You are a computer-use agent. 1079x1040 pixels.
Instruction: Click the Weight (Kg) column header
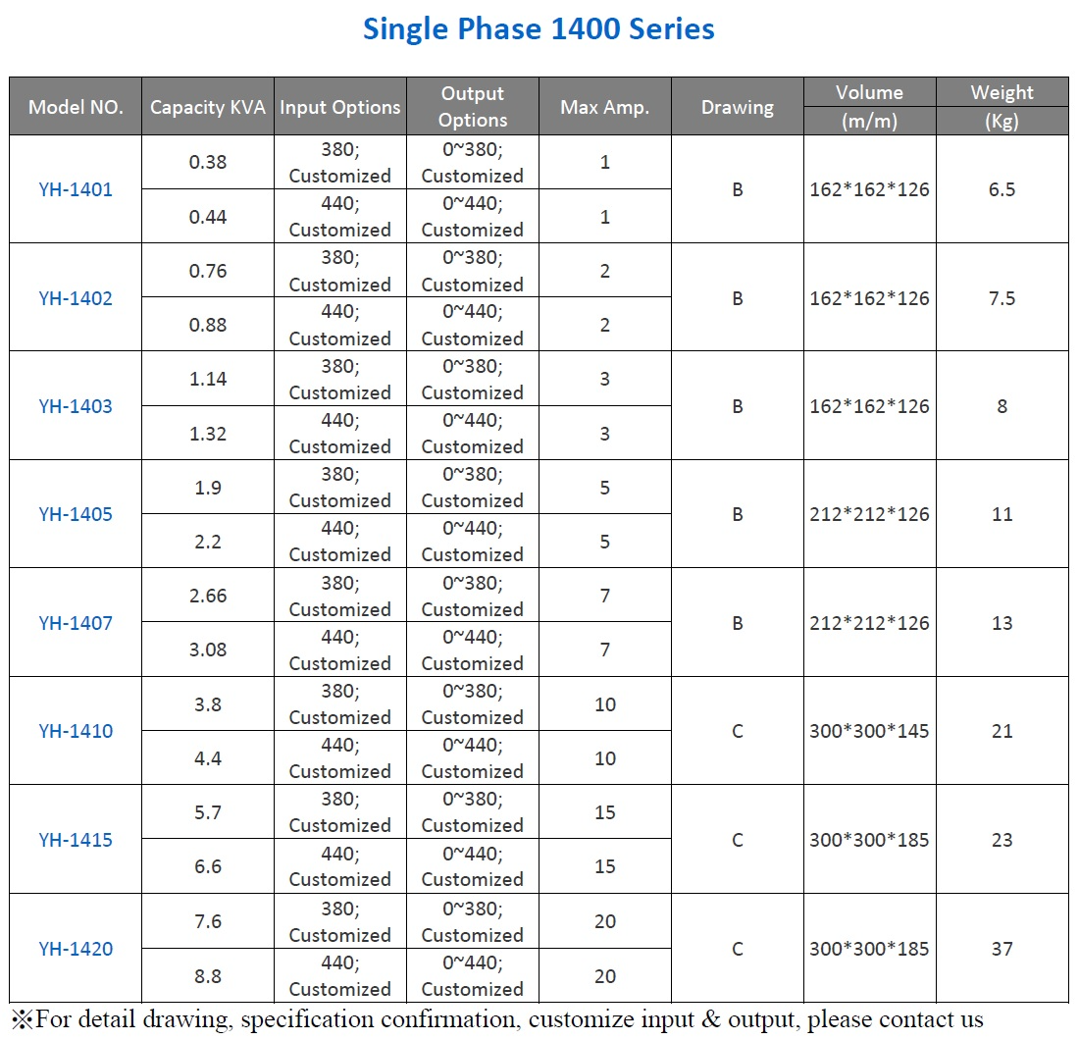pyautogui.click(x=1002, y=107)
